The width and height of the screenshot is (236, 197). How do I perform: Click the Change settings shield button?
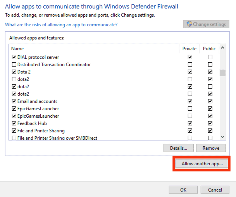(206, 24)
